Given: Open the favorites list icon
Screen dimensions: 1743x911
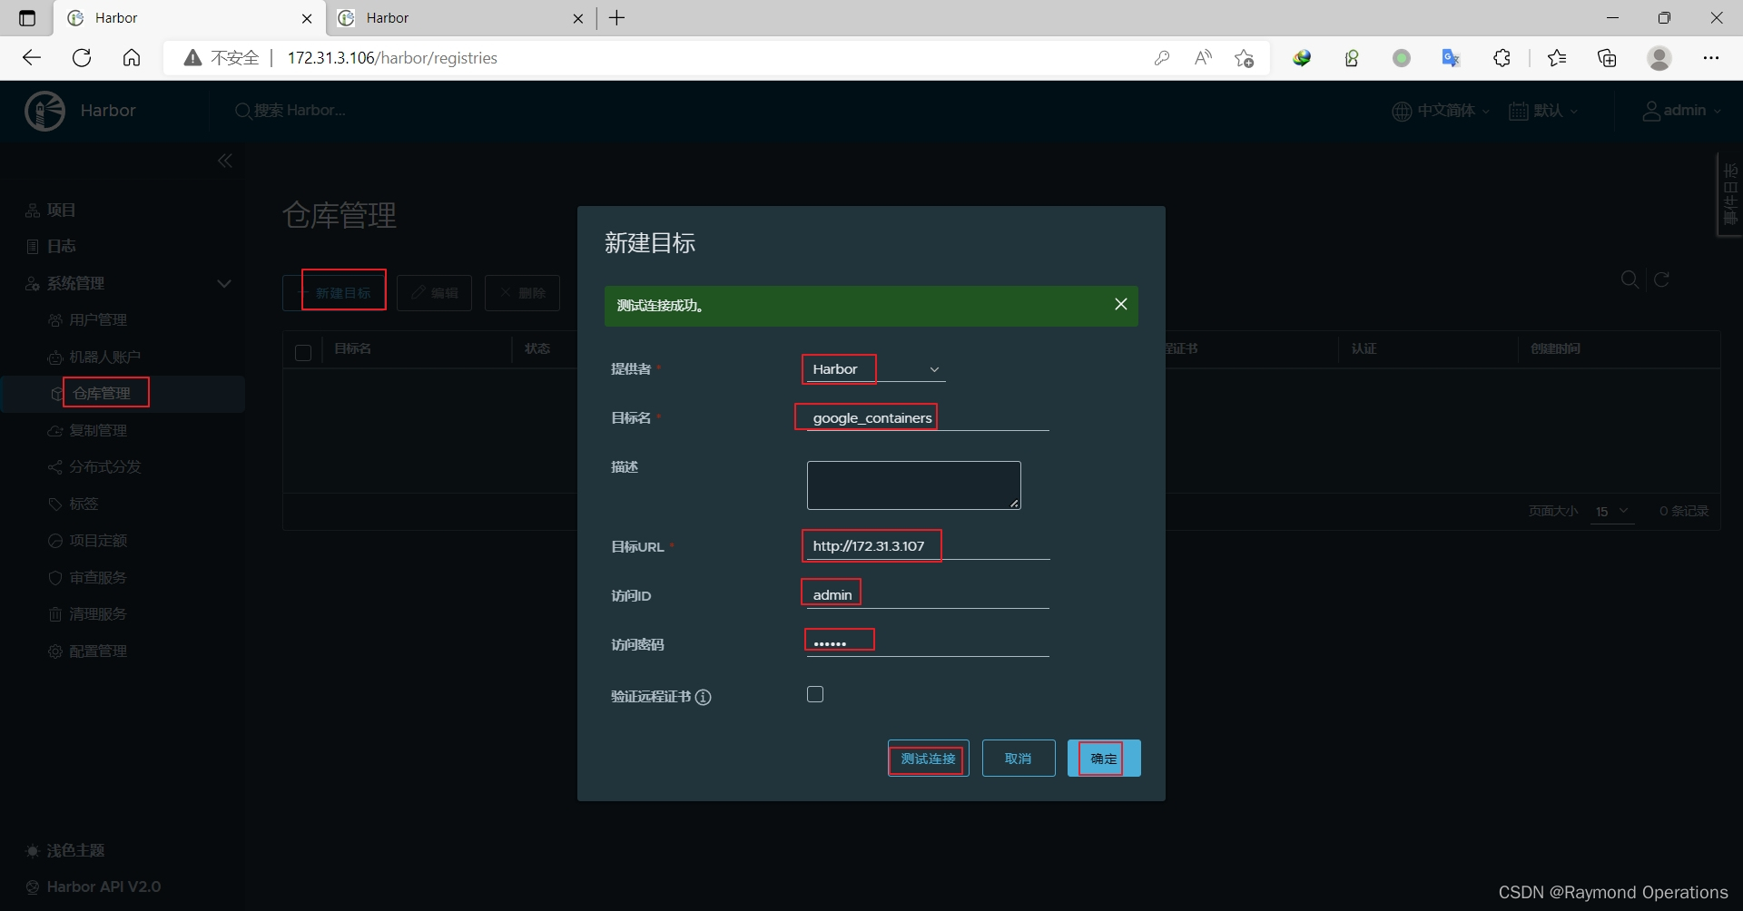Looking at the screenshot, I should click(x=1557, y=58).
